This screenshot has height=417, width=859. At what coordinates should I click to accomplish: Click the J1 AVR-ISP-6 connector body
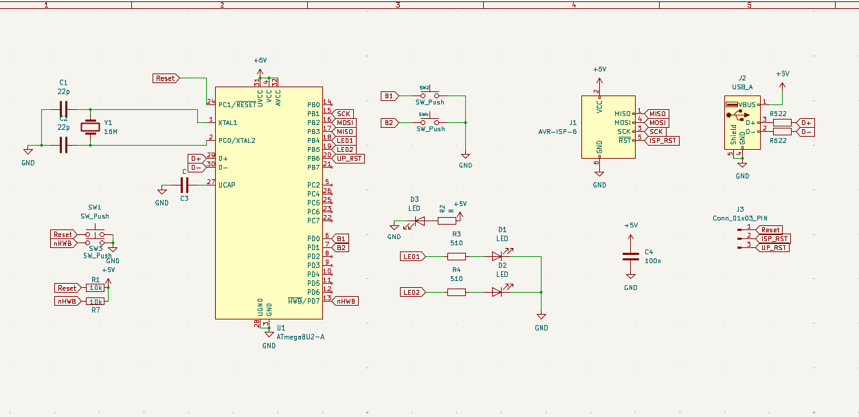coord(607,127)
